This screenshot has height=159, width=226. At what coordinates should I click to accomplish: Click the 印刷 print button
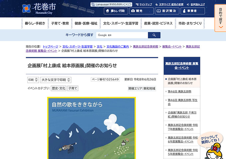click(33, 80)
